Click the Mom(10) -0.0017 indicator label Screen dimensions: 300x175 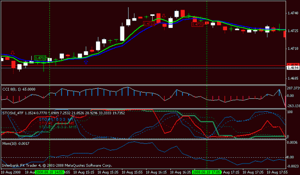(x=16, y=143)
